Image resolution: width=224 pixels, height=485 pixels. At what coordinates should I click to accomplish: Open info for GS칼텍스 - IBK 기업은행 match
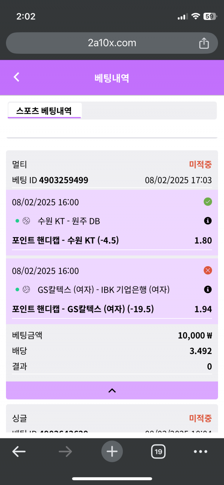(x=208, y=289)
